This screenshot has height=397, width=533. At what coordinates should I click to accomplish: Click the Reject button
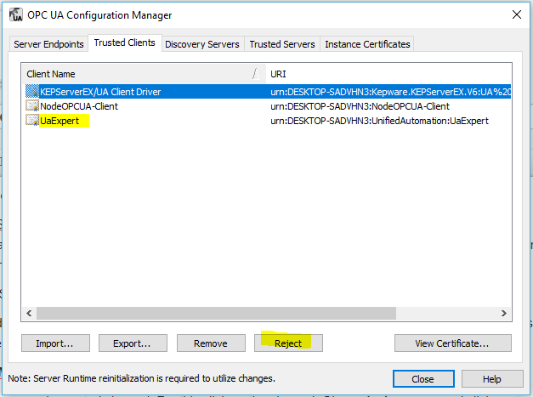pyautogui.click(x=288, y=343)
